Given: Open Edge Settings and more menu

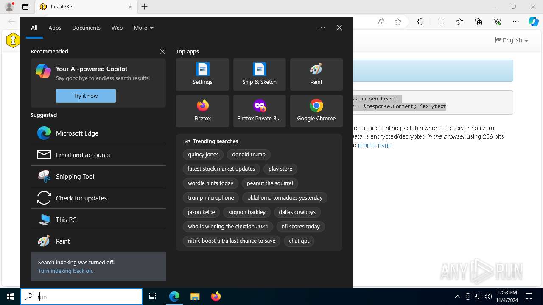Looking at the screenshot, I should 516,22.
